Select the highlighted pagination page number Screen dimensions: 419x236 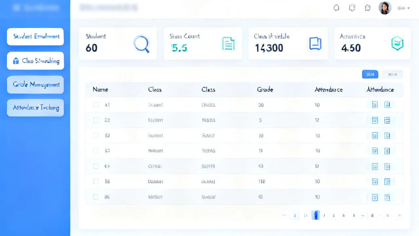tap(316, 215)
